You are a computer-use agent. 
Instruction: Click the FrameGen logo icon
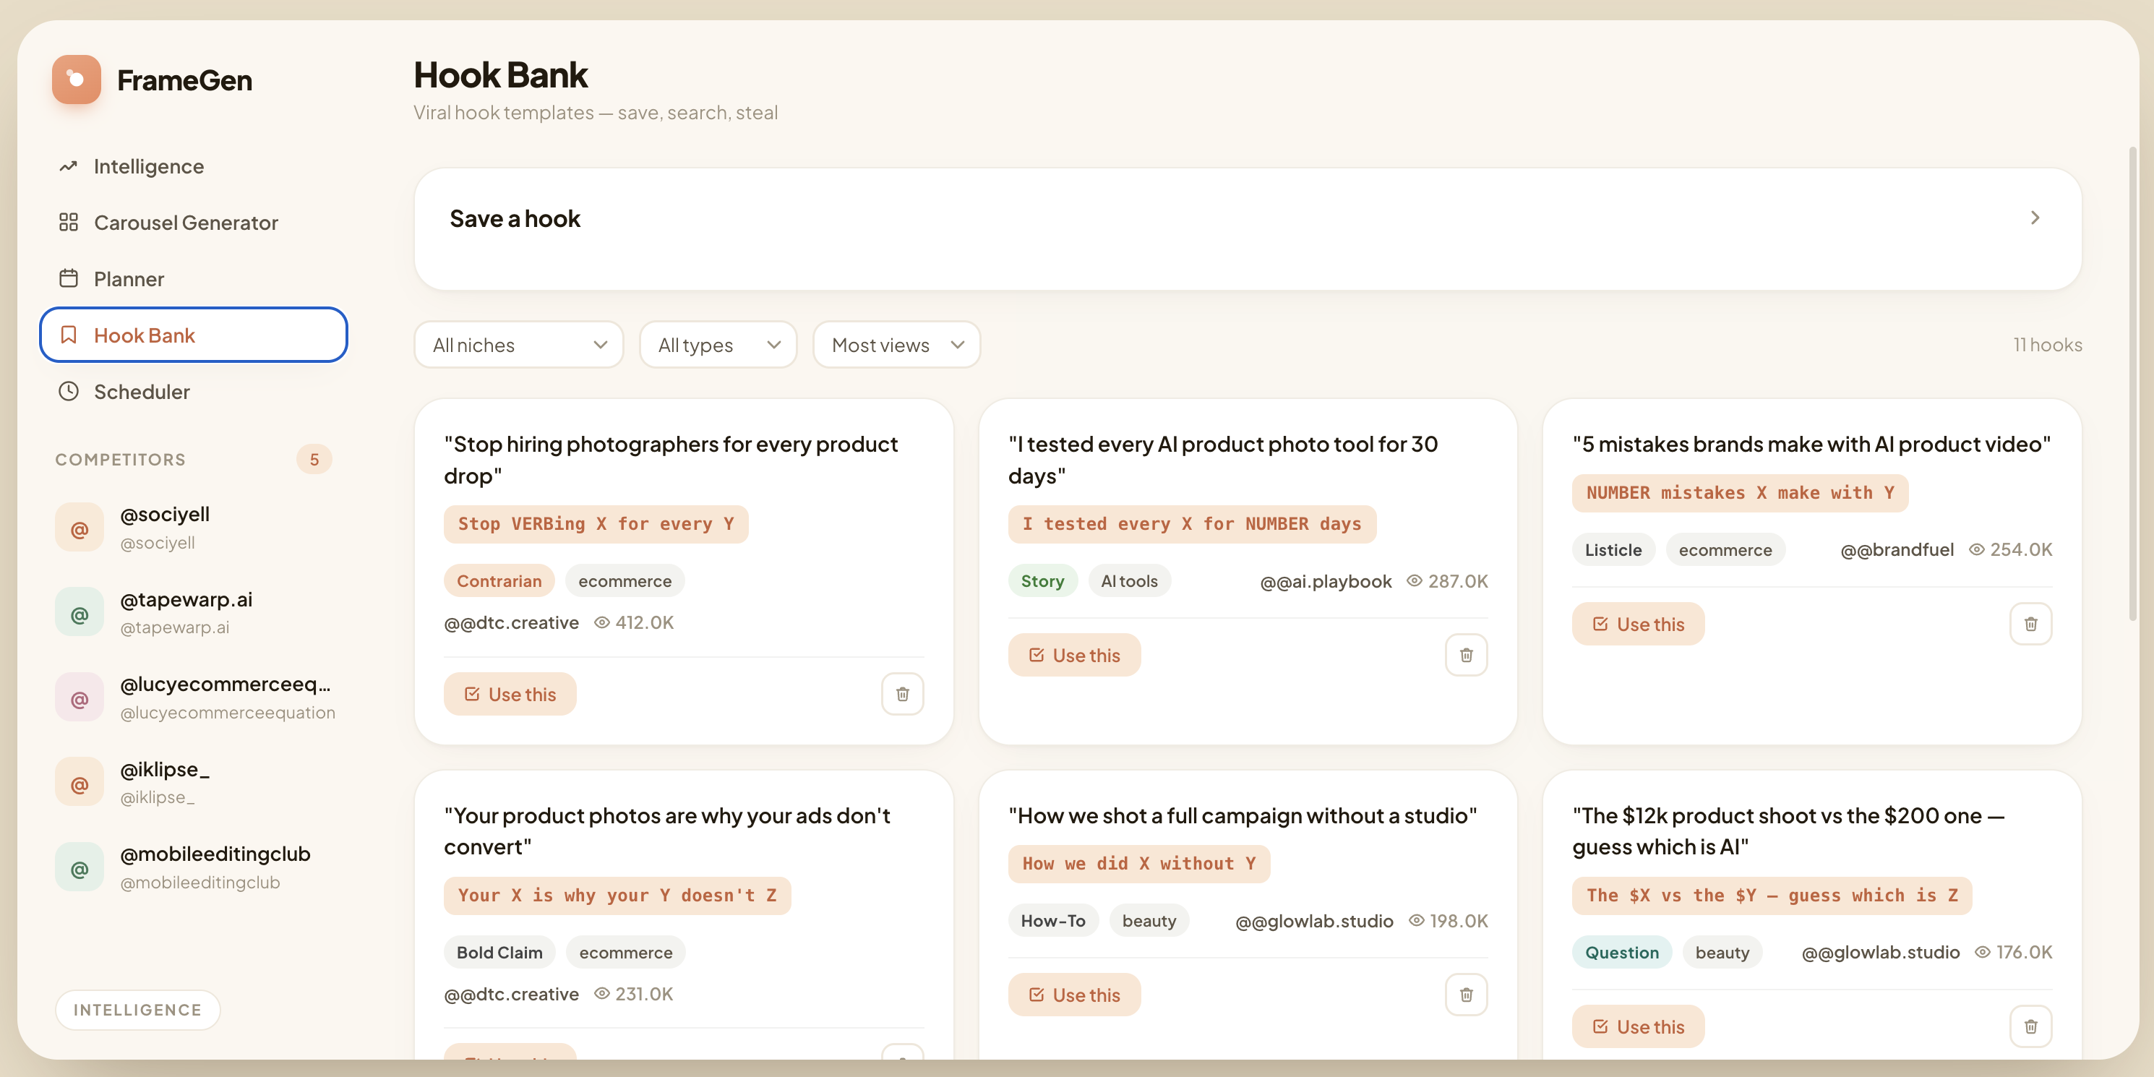[x=76, y=80]
